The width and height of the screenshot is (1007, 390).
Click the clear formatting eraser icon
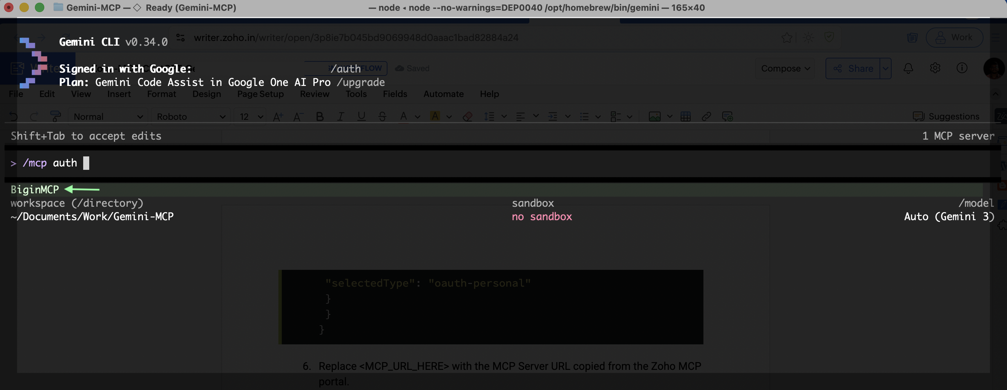pyautogui.click(x=467, y=116)
